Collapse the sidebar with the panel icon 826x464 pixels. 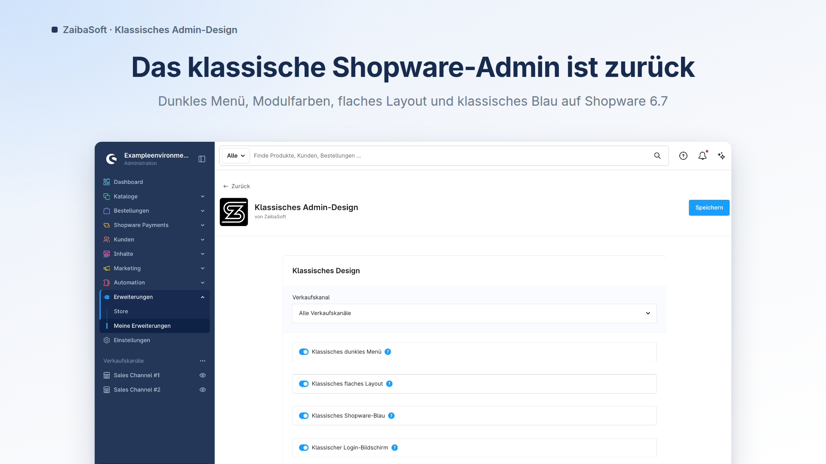pos(202,159)
